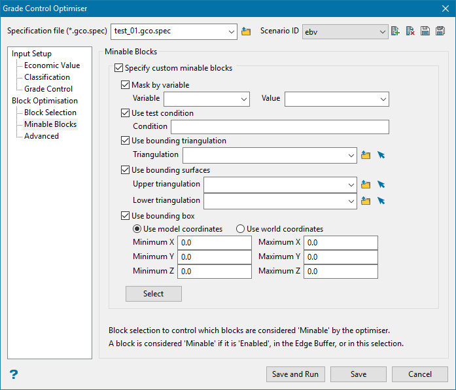Select Use world coordinates radio button
The width and height of the screenshot is (456, 390).
click(x=240, y=229)
